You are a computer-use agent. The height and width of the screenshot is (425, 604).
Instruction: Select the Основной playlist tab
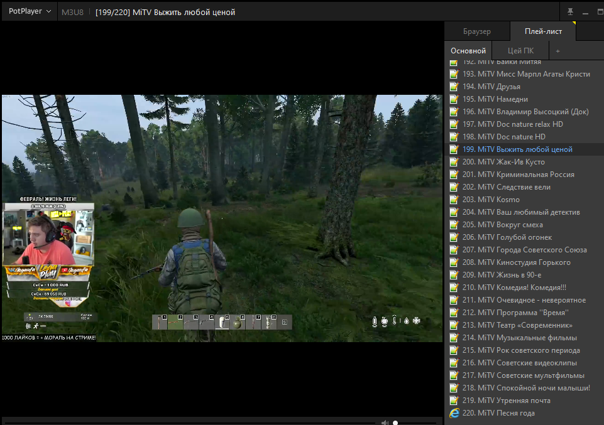468,51
